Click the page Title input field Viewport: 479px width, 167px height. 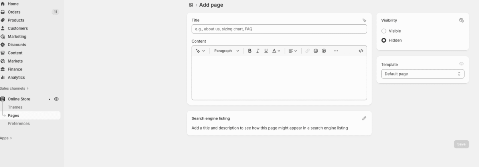point(279,29)
